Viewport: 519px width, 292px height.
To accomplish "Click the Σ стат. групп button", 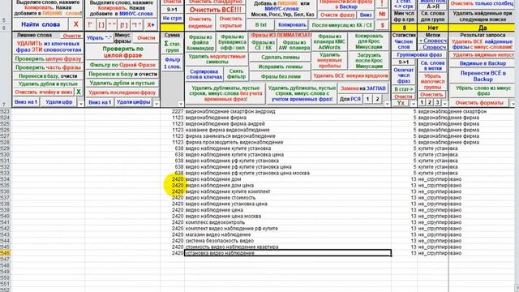I will point(172,47).
